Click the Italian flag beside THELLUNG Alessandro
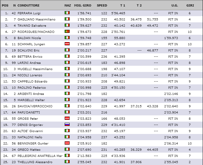 tap(67, 162)
